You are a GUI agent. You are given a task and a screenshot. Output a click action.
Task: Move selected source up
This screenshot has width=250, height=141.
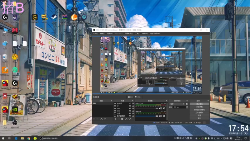point(126,119)
